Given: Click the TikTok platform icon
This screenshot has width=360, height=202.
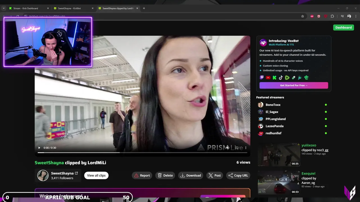Looking at the screenshot, I should (x=281, y=78).
